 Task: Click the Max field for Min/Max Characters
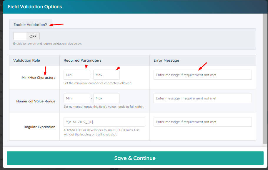pos(106,75)
